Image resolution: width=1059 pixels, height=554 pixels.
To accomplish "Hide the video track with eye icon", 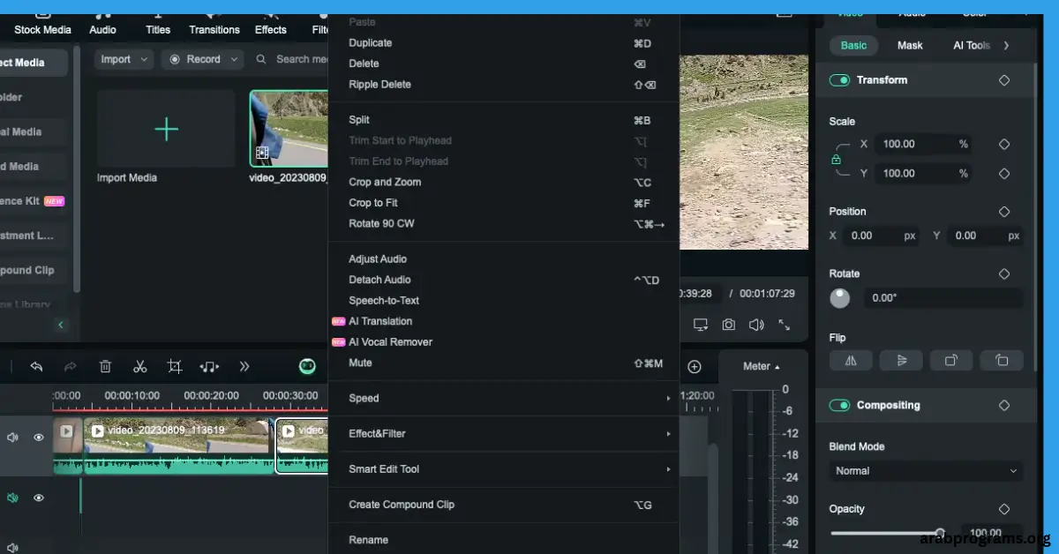I will (x=39, y=437).
